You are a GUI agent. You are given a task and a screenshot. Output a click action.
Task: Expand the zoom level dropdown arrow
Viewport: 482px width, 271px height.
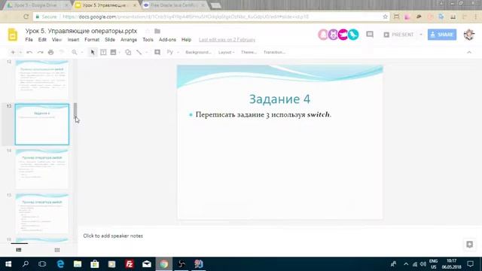click(82, 52)
